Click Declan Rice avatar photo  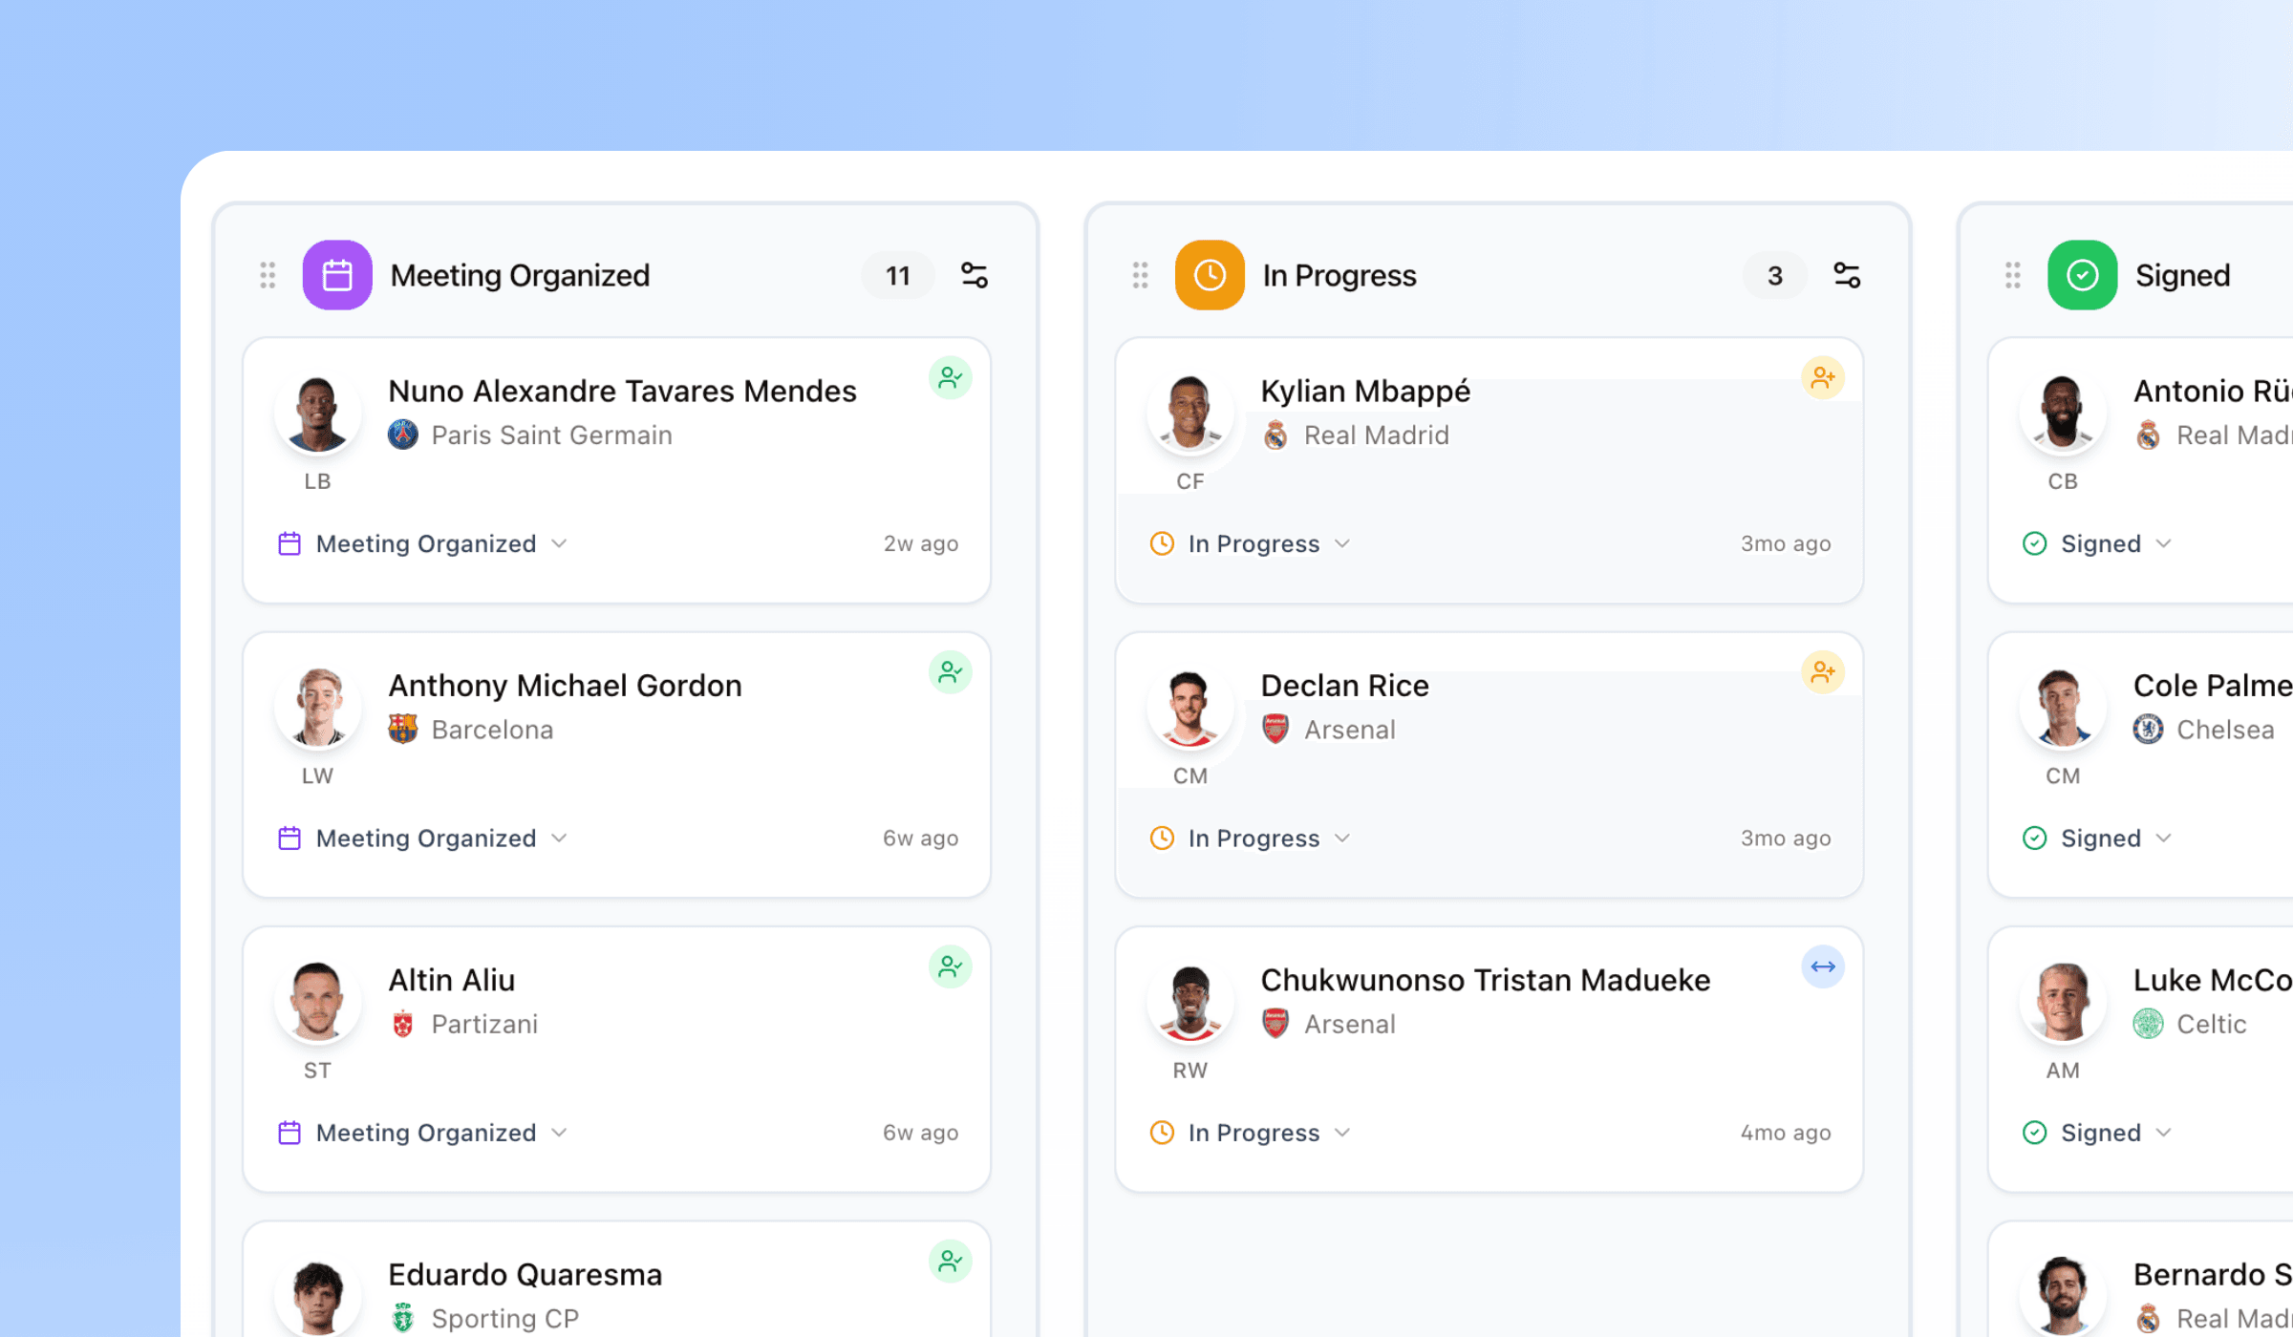pos(1189,707)
